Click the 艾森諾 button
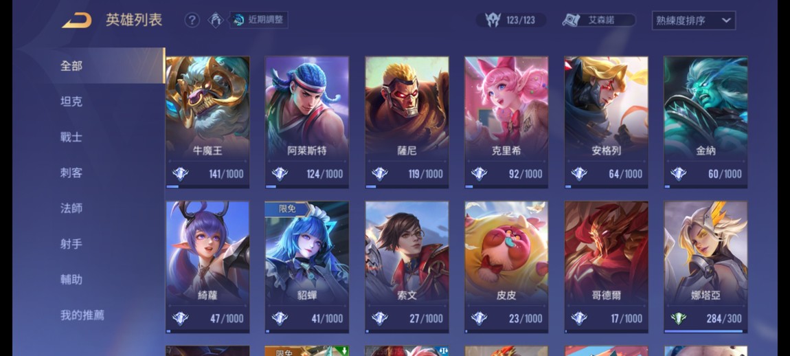Image resolution: width=790 pixels, height=356 pixels. pyautogui.click(x=599, y=20)
